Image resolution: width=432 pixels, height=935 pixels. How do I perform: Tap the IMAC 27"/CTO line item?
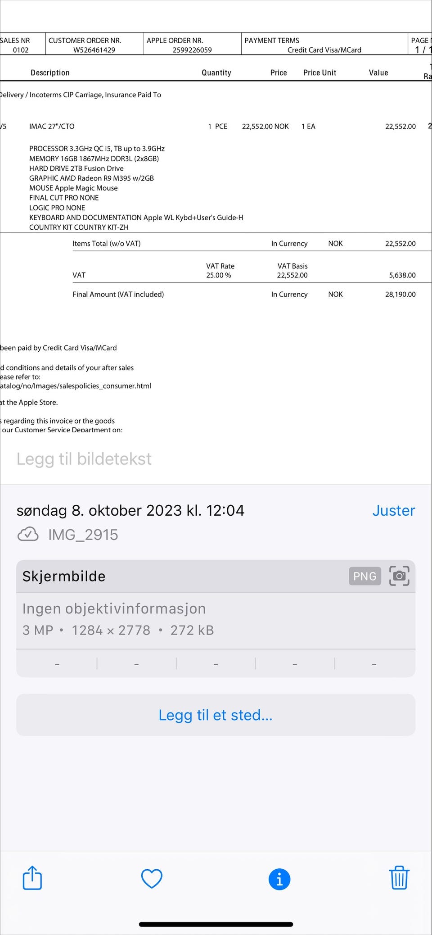point(52,127)
